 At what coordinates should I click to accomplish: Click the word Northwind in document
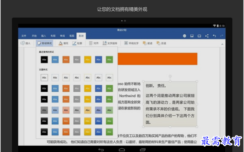pyautogui.click(x=127, y=96)
